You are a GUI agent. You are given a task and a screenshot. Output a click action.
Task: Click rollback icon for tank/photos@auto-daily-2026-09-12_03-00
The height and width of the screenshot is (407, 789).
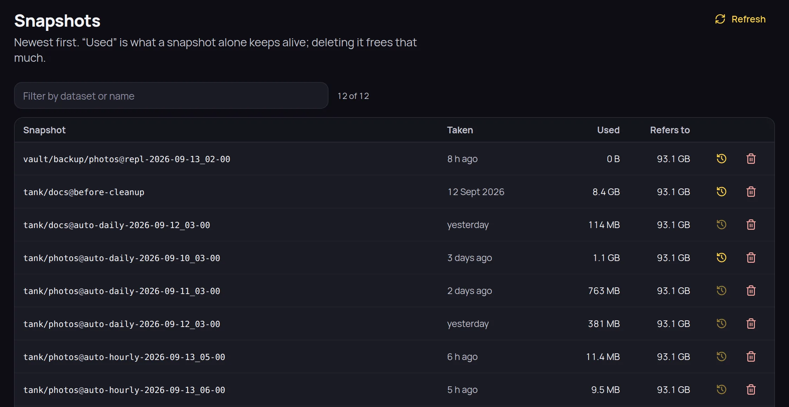(x=721, y=323)
